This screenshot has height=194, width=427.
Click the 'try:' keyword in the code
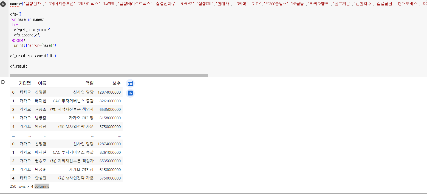[16, 25]
